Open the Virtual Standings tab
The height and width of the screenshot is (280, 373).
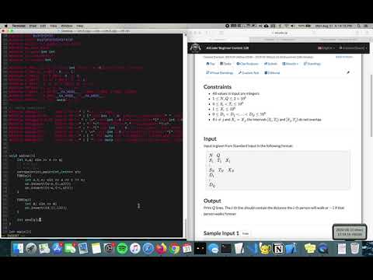pos(220,73)
